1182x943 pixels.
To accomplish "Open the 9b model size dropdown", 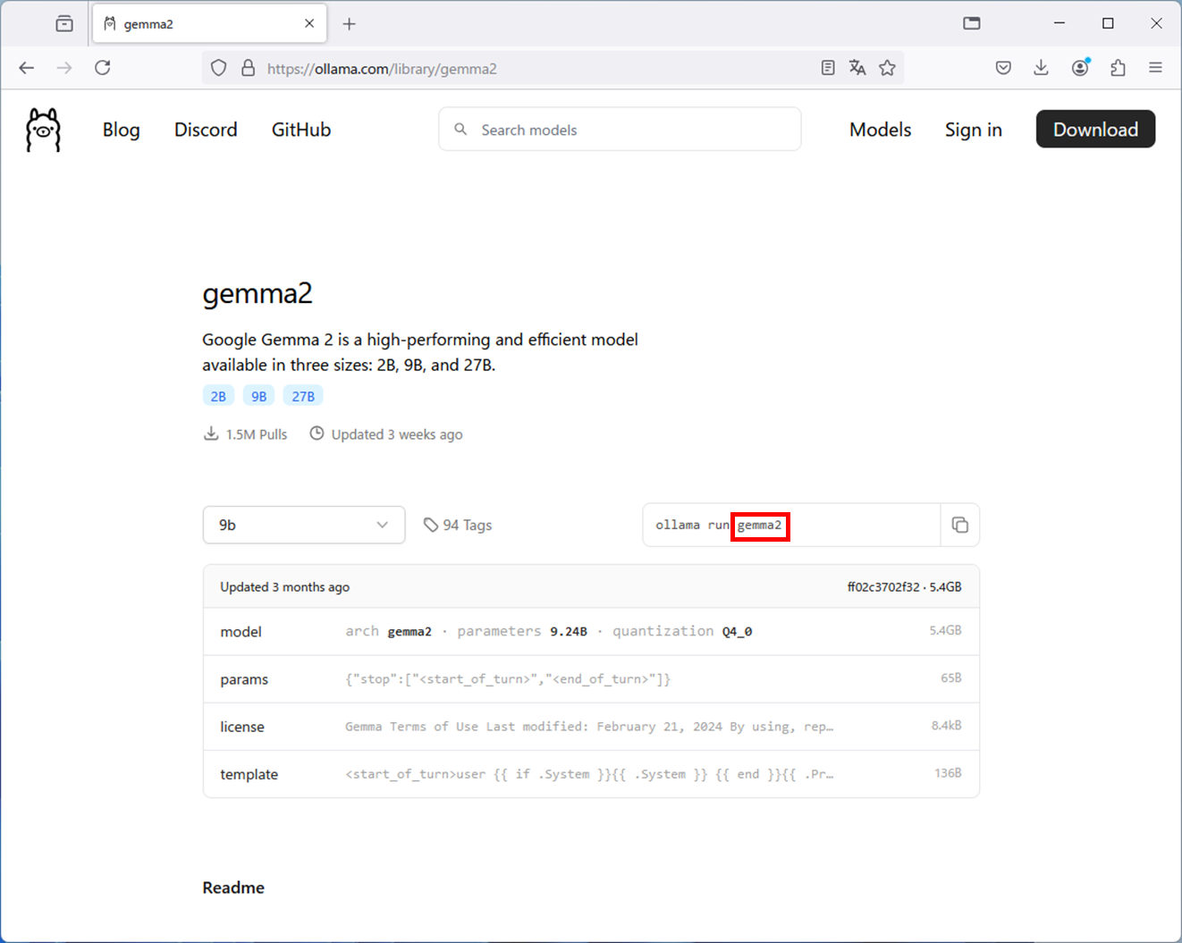I will pos(303,525).
